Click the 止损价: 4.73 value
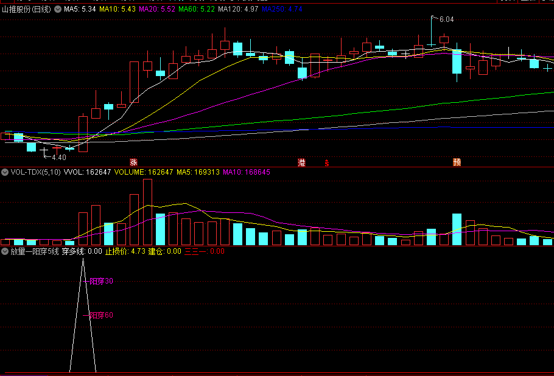The width and height of the screenshot is (554, 376). [125, 251]
